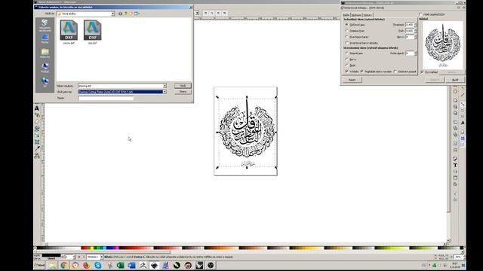
Task: Click the no-color X swatch in palette
Action: tap(35, 248)
